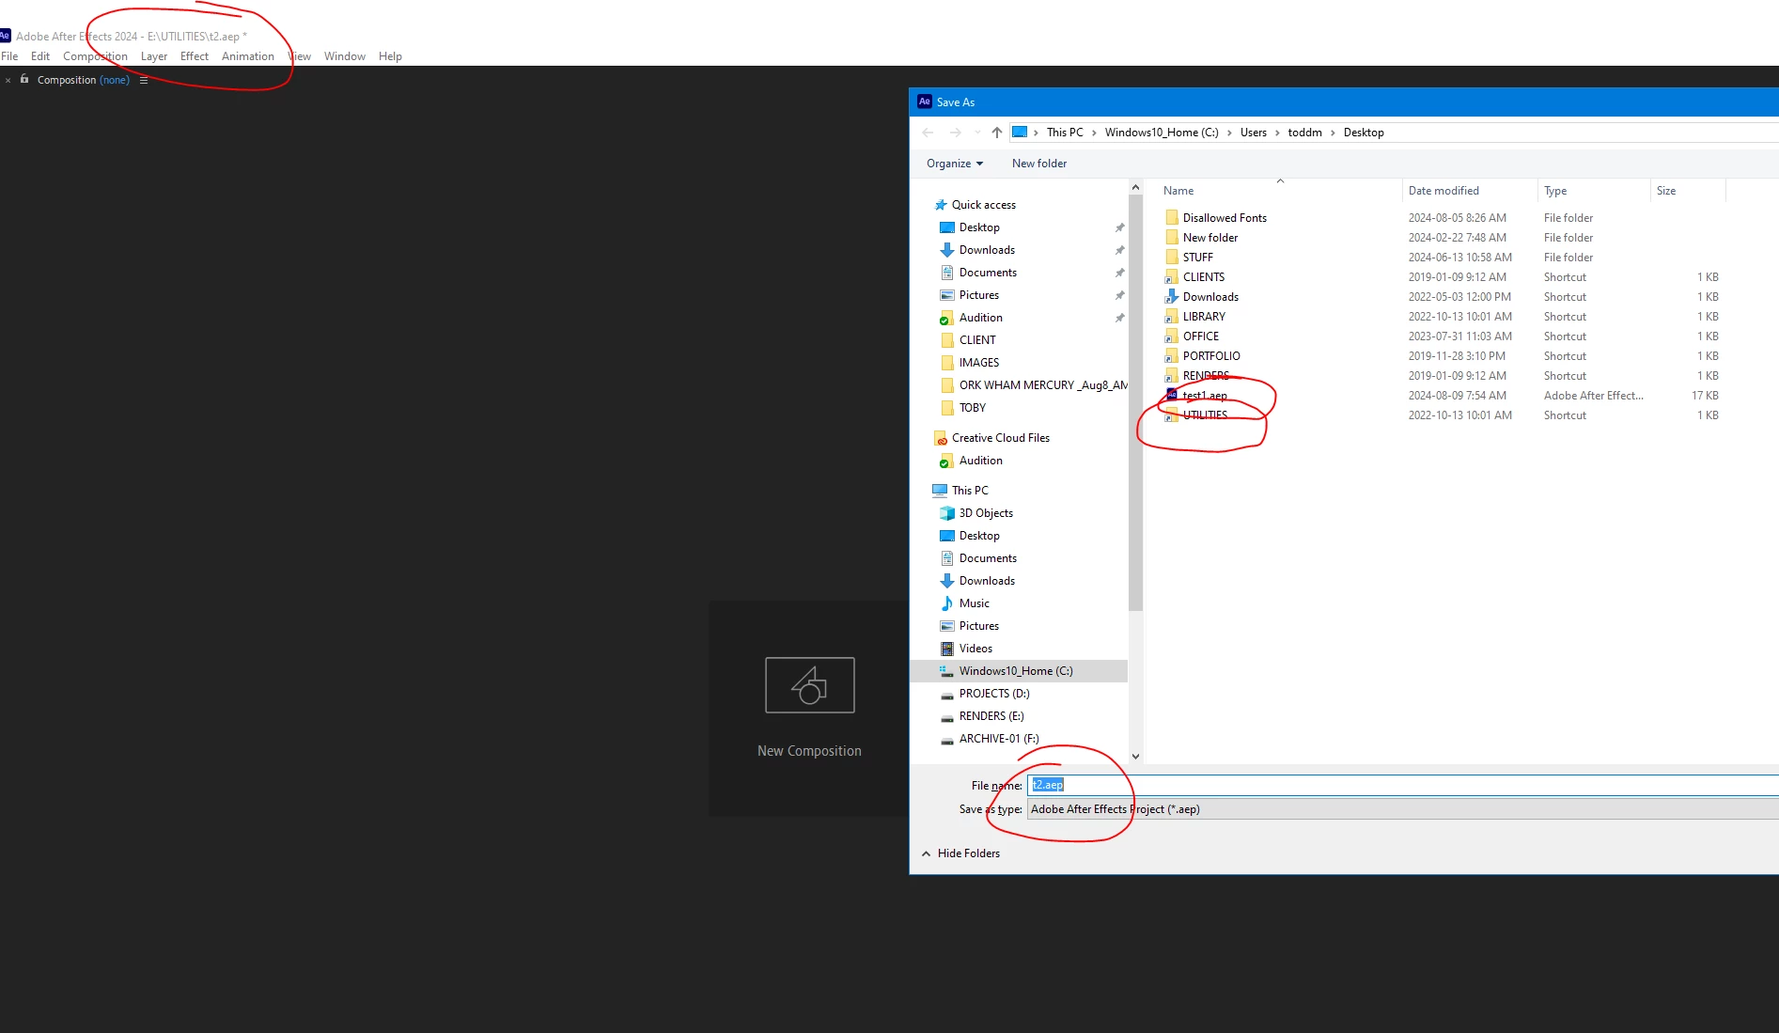Open the Effect menu
Viewport: 1779px width, 1033px height.
pyautogui.click(x=195, y=56)
